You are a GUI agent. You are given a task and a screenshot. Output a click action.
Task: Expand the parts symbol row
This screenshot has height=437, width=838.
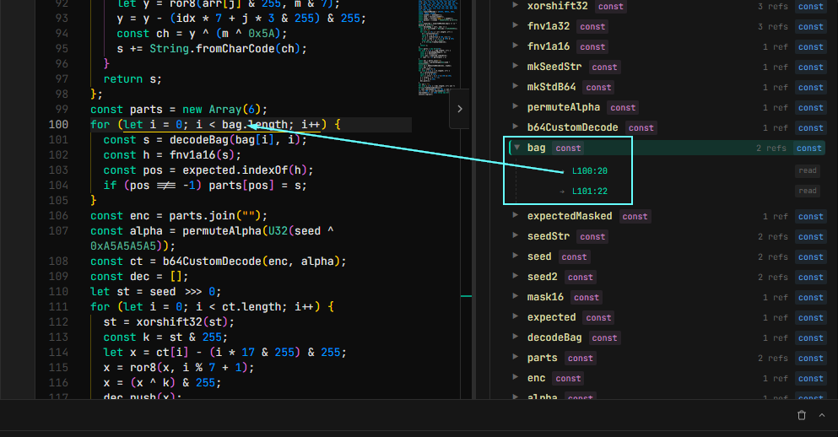(515, 358)
